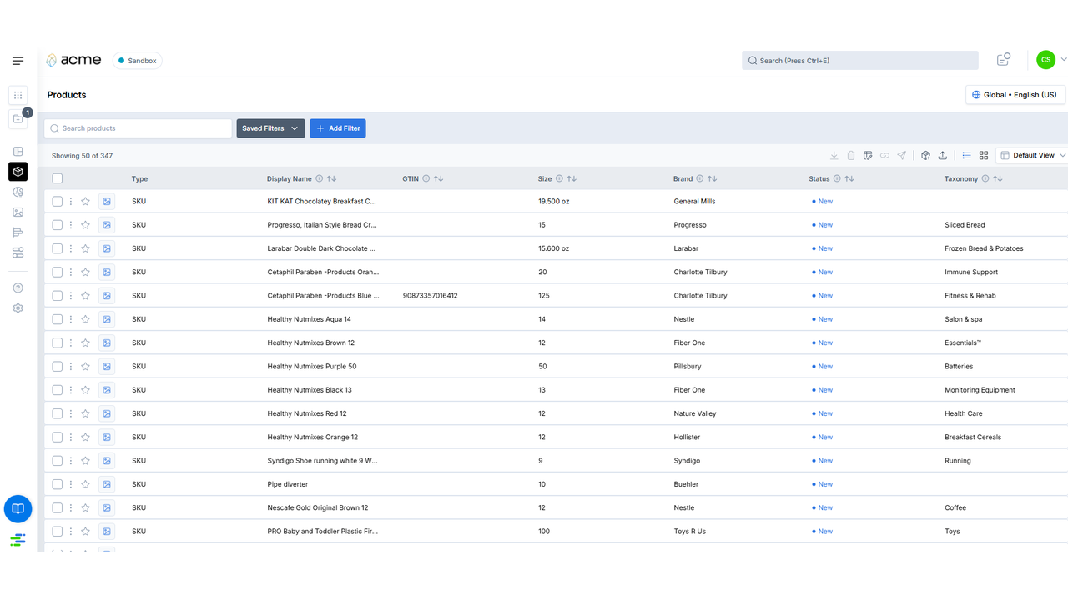The height and width of the screenshot is (600, 1068).
Task: Open row menu for Nescafe Gold row
Action: pyautogui.click(x=71, y=507)
